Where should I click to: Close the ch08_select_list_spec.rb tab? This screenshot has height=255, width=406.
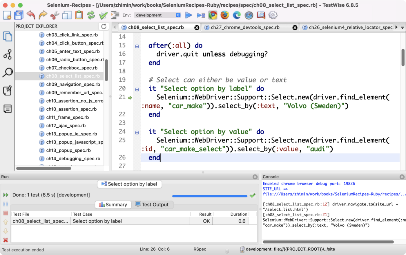pyautogui.click(x=197, y=27)
